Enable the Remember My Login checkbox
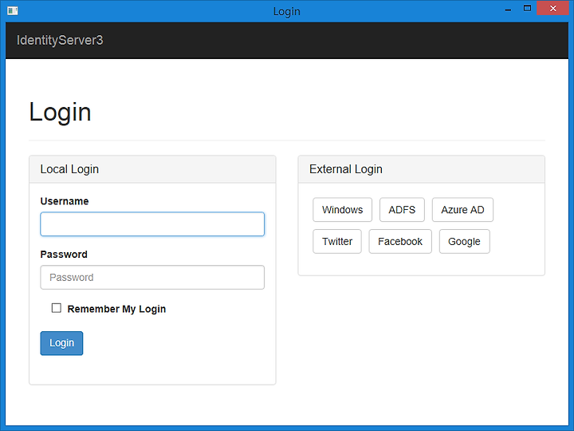The image size is (574, 431). coord(57,308)
